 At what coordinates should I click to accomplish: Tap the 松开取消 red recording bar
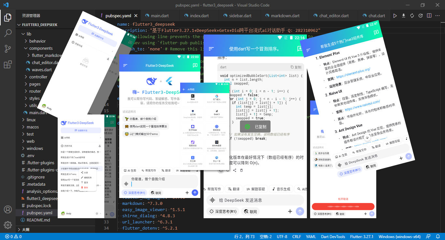tap(343, 206)
